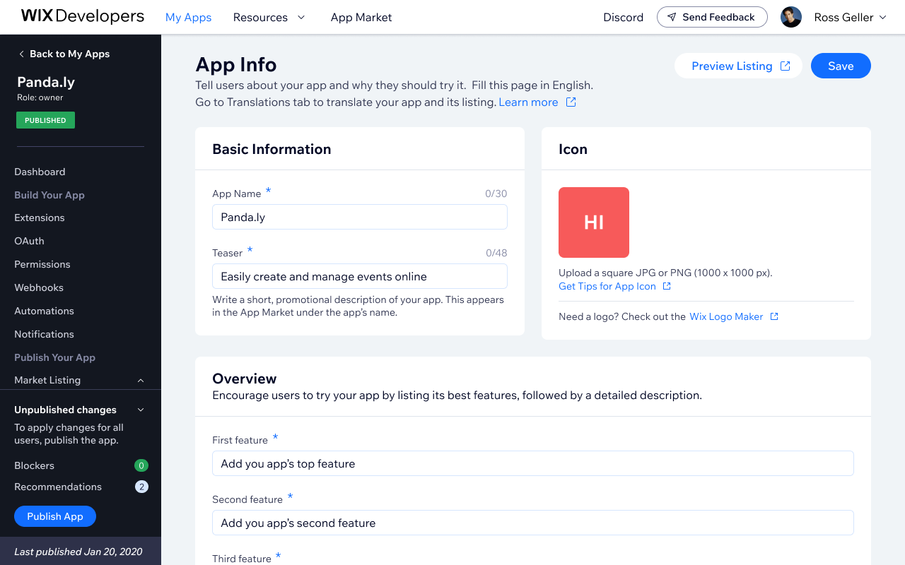Click the First feature input field
Image resolution: width=905 pixels, height=565 pixels.
[533, 463]
